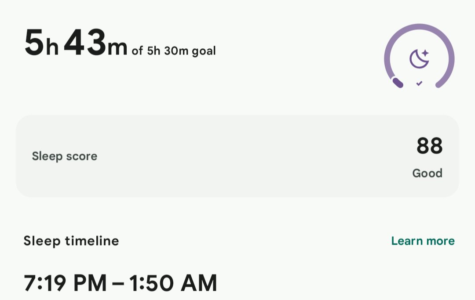The height and width of the screenshot is (300, 475).
Task: Click the 7:19 PM bedtime
Action: [65, 283]
